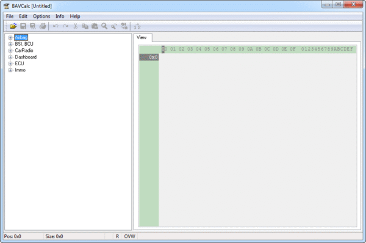
Task: Click the 0123456789ABCDEF ASCII column header
Action: click(x=327, y=49)
